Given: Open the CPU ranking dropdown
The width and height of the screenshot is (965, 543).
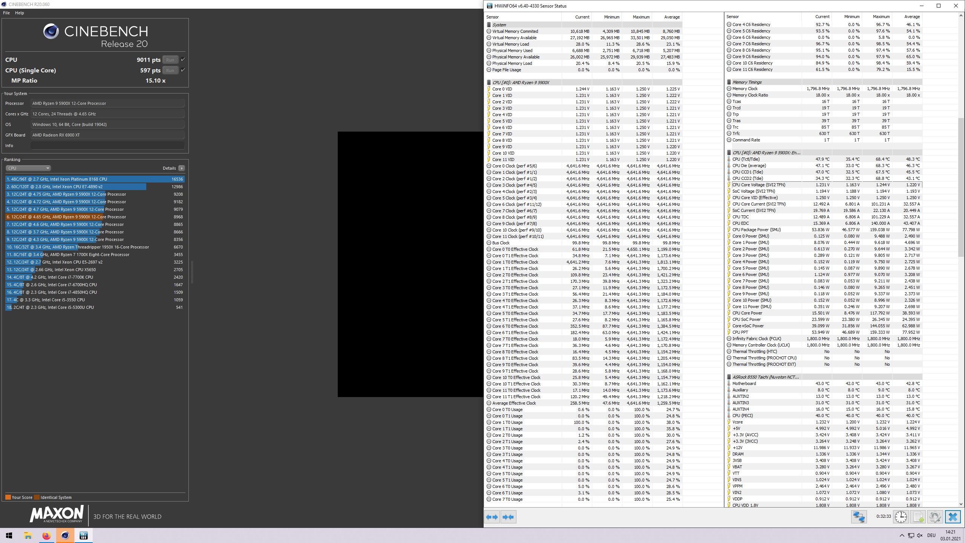Looking at the screenshot, I should click(x=28, y=168).
